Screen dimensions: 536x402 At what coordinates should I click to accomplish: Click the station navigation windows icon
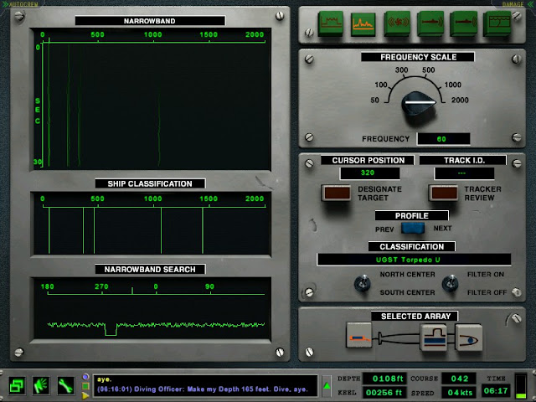point(17,386)
